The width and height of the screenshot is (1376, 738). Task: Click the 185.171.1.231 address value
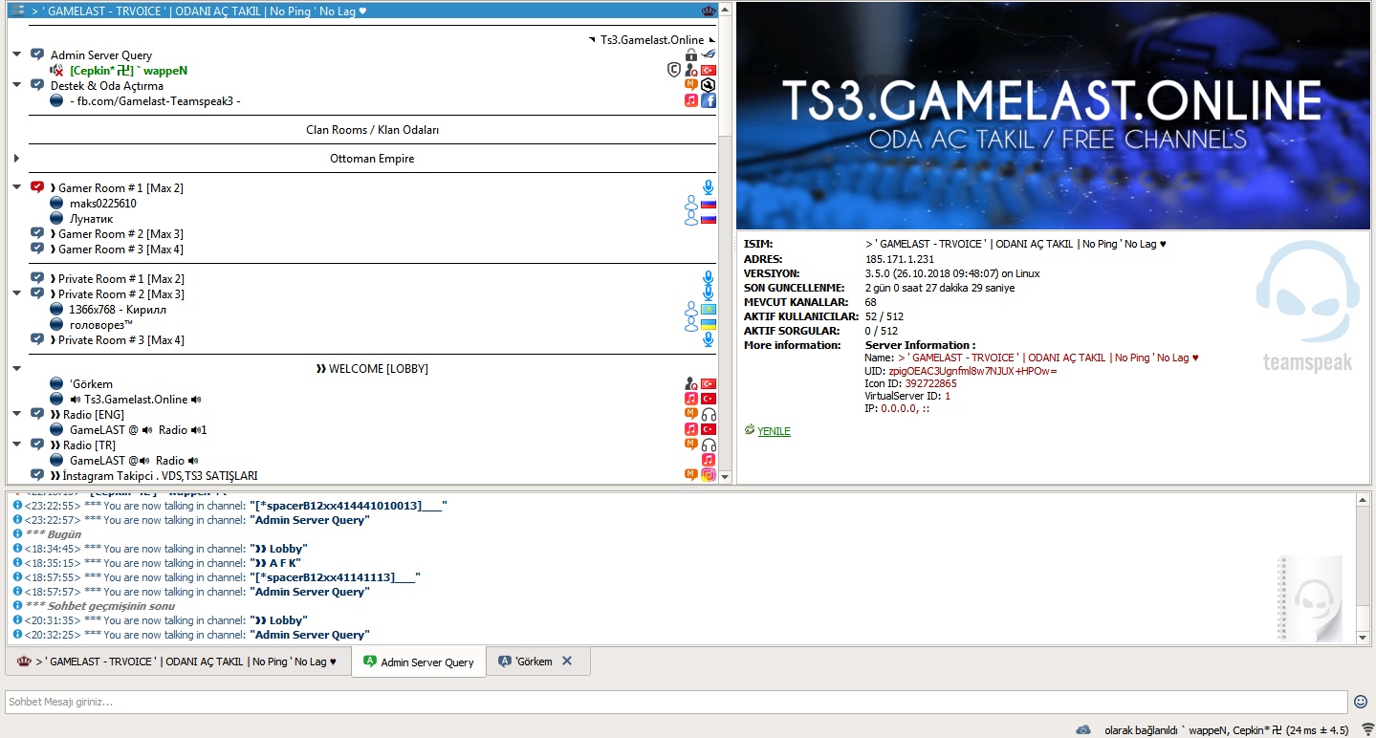900,259
